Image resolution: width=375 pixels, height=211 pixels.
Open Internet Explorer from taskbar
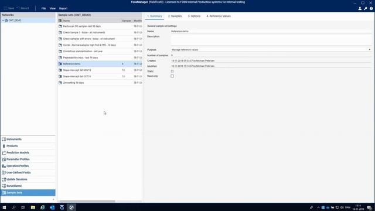pos(43,207)
